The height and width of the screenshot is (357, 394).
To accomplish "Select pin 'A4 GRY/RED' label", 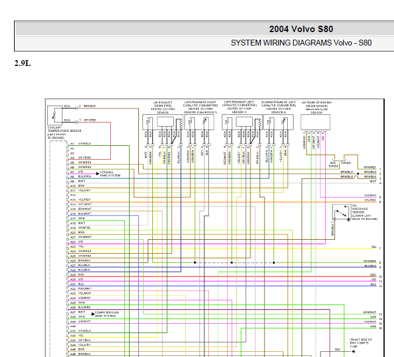I will point(81,157).
